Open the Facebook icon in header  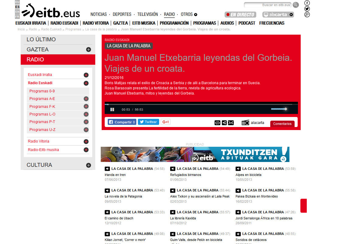pos(307,3)
